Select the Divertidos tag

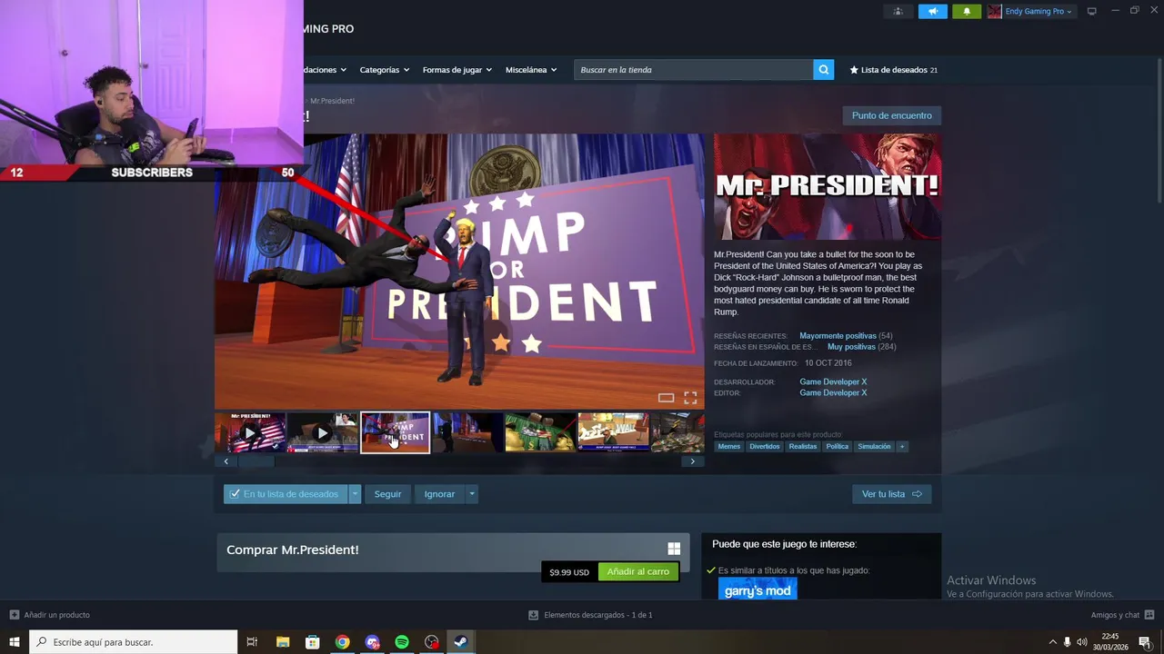(765, 446)
